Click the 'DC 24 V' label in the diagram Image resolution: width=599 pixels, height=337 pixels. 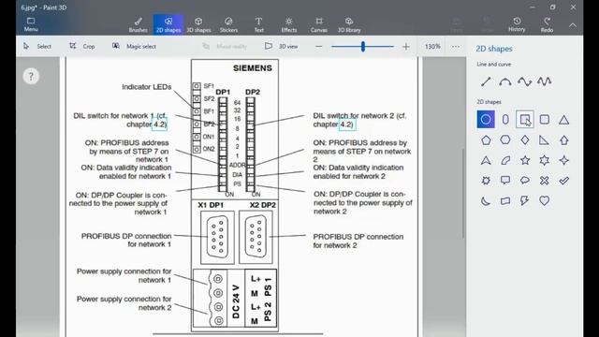pyautogui.click(x=236, y=301)
